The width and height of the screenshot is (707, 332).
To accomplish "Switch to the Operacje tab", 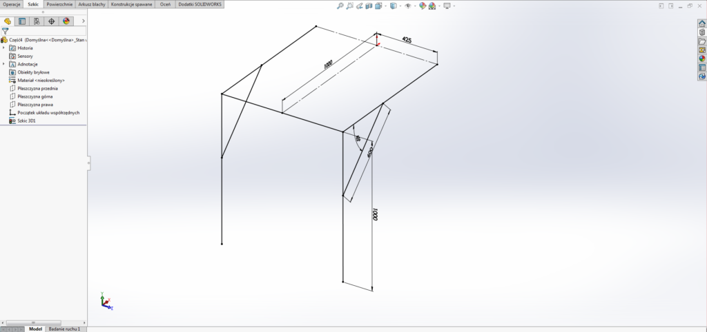I will (11, 3).
